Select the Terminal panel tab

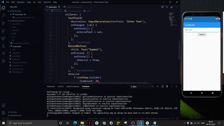(86, 86)
